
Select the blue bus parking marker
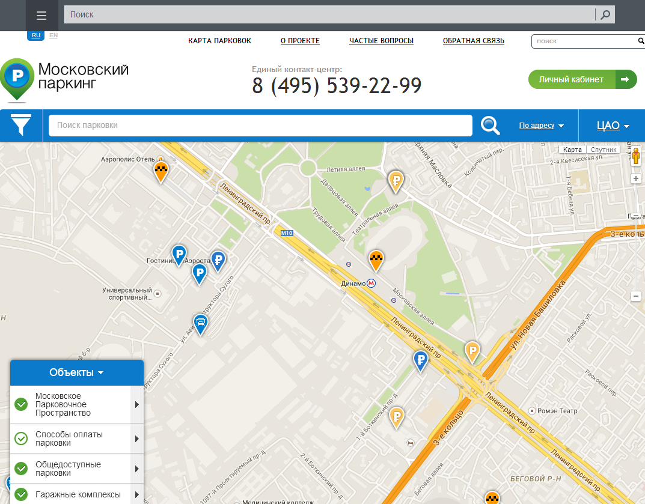tap(200, 325)
